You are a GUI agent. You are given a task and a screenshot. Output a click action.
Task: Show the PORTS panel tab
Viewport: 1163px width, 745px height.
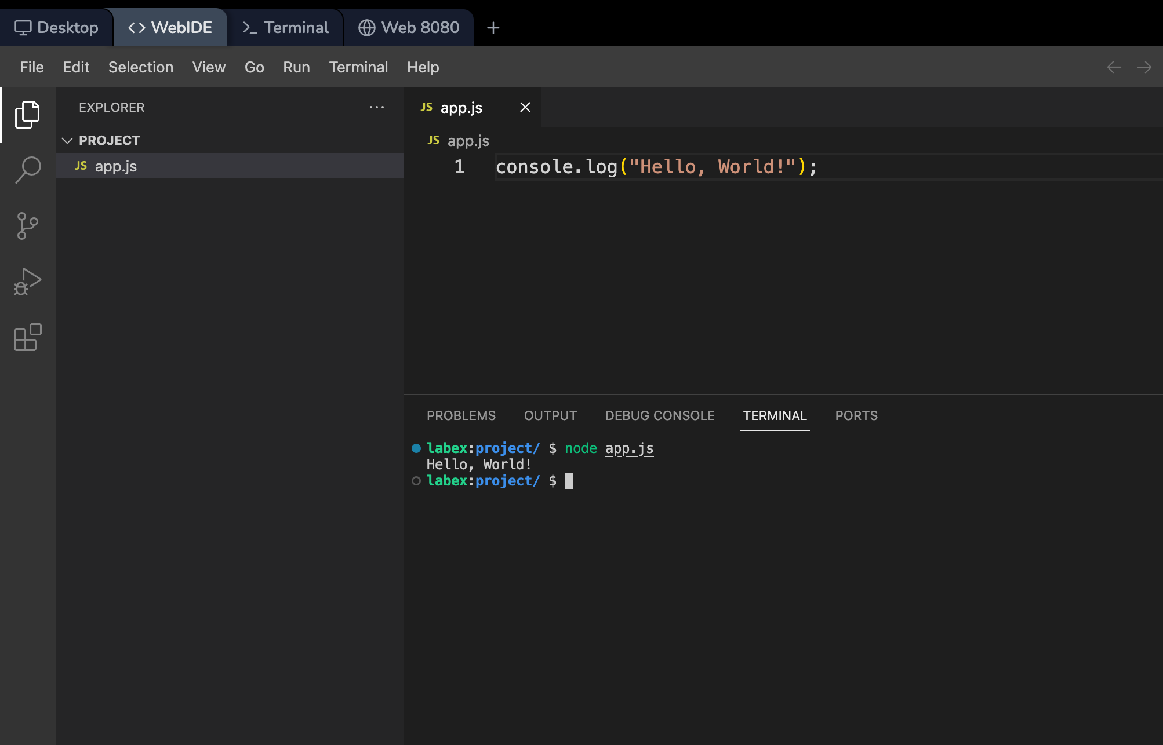856,416
